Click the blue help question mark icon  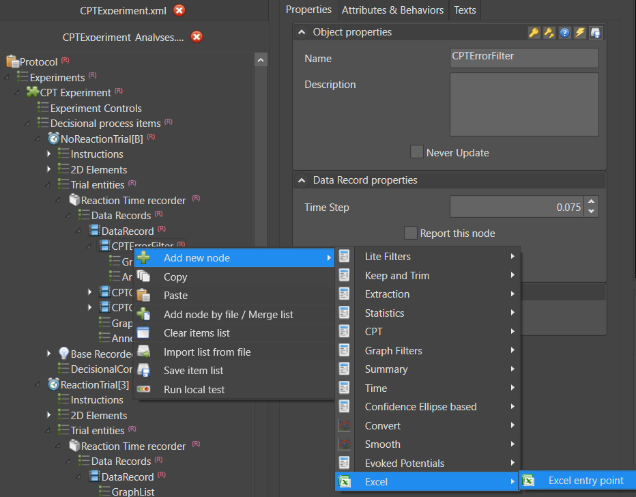(565, 33)
